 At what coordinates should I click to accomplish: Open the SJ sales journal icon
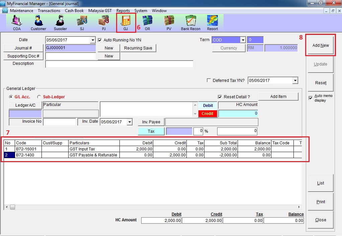pos(82,22)
